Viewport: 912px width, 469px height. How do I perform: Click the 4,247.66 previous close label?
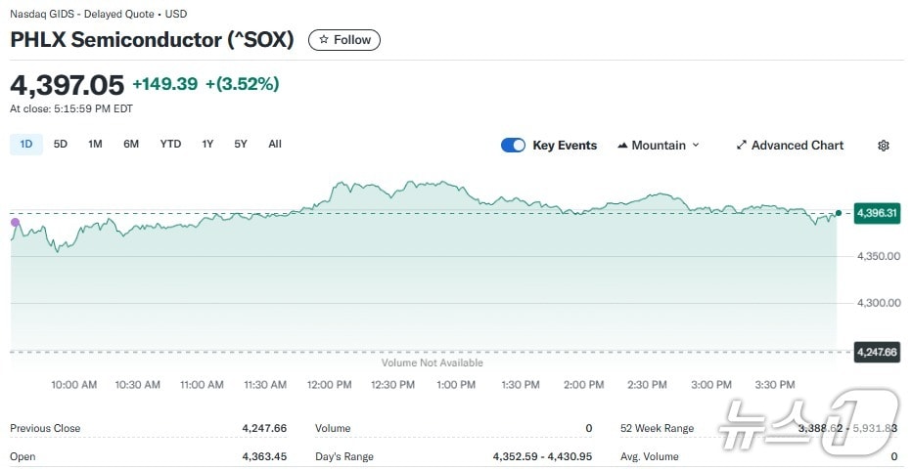click(877, 352)
